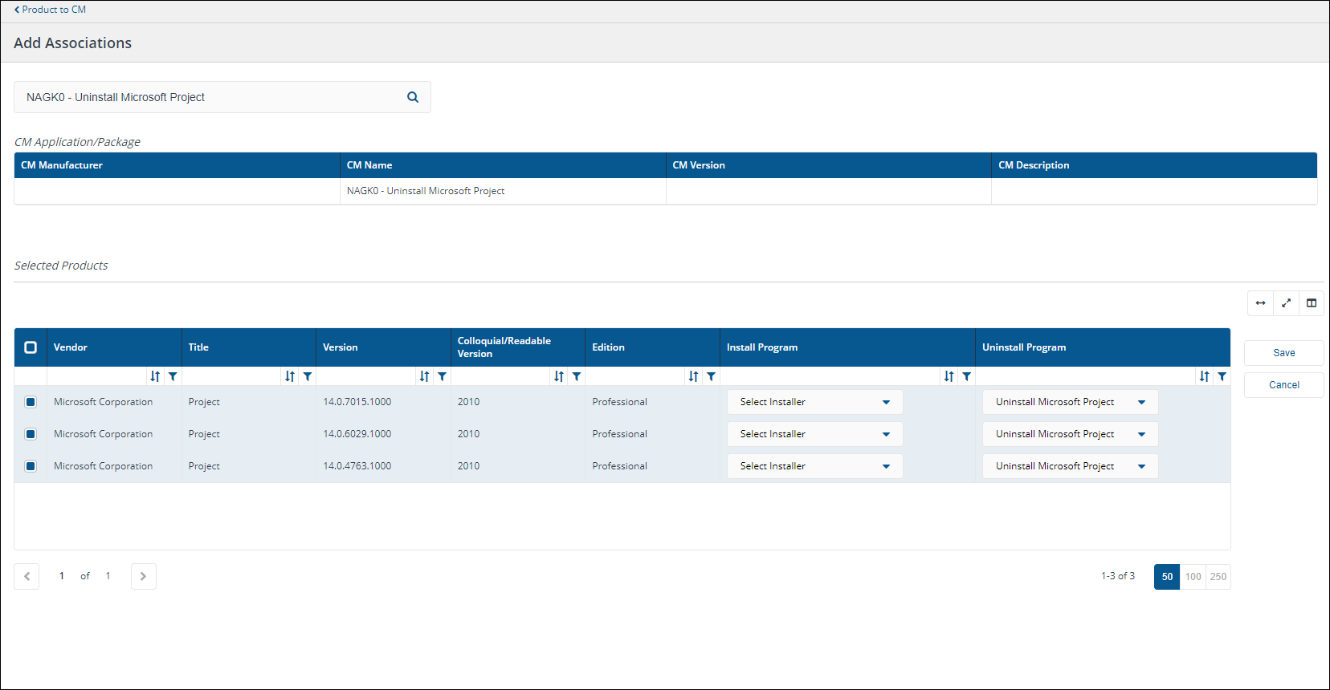This screenshot has width=1330, height=690.
Task: Set page size to 250
Action: coord(1218,577)
